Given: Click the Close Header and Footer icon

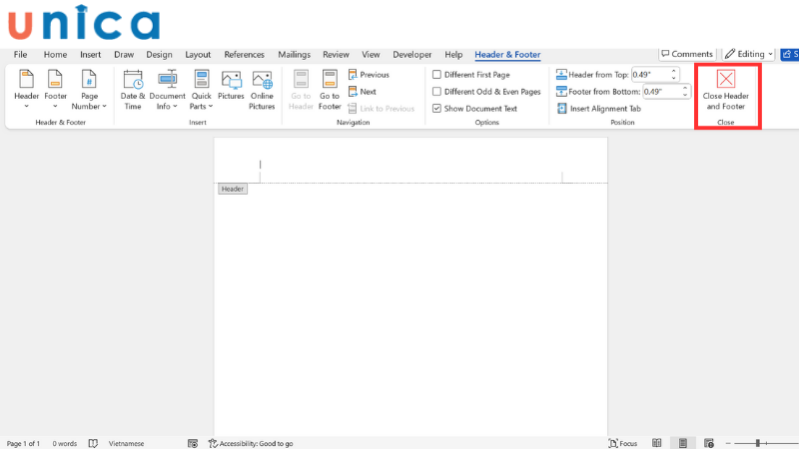Looking at the screenshot, I should pos(726,81).
